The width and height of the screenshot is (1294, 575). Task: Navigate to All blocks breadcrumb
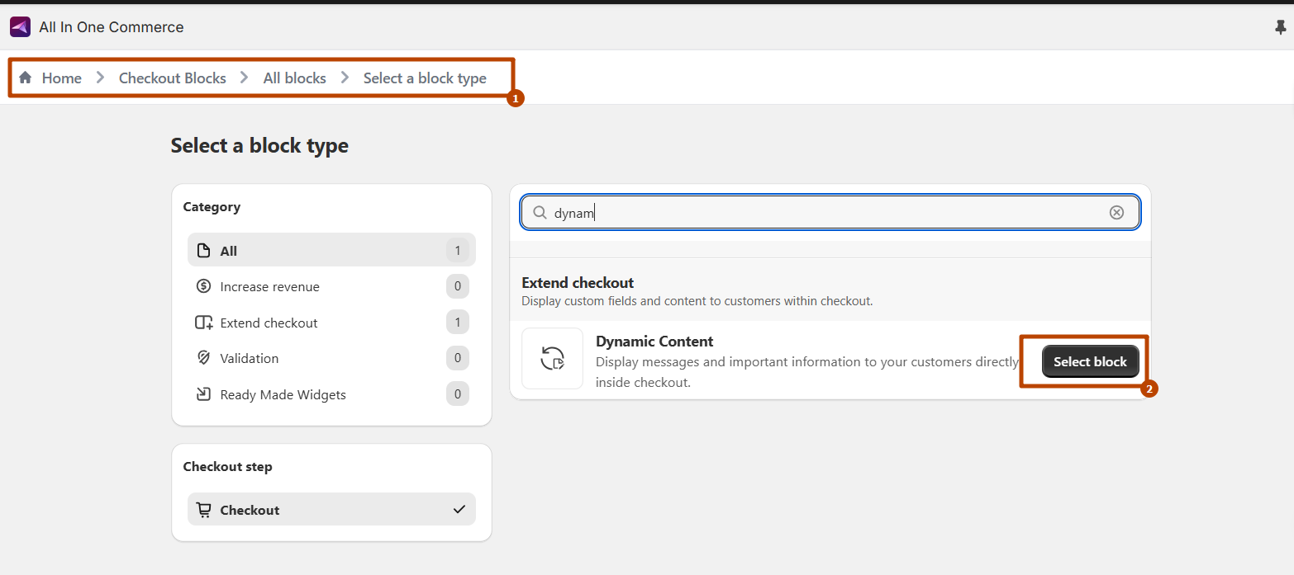click(x=294, y=78)
